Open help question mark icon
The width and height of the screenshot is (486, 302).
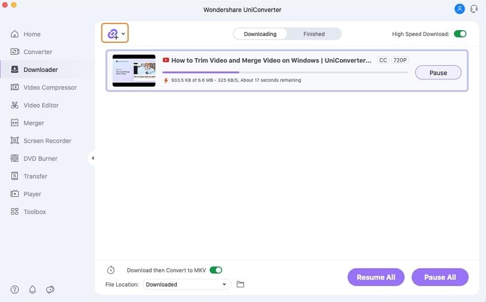tap(14, 289)
